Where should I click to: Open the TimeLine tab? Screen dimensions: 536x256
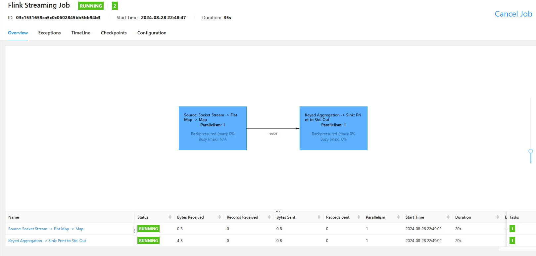coord(81,33)
